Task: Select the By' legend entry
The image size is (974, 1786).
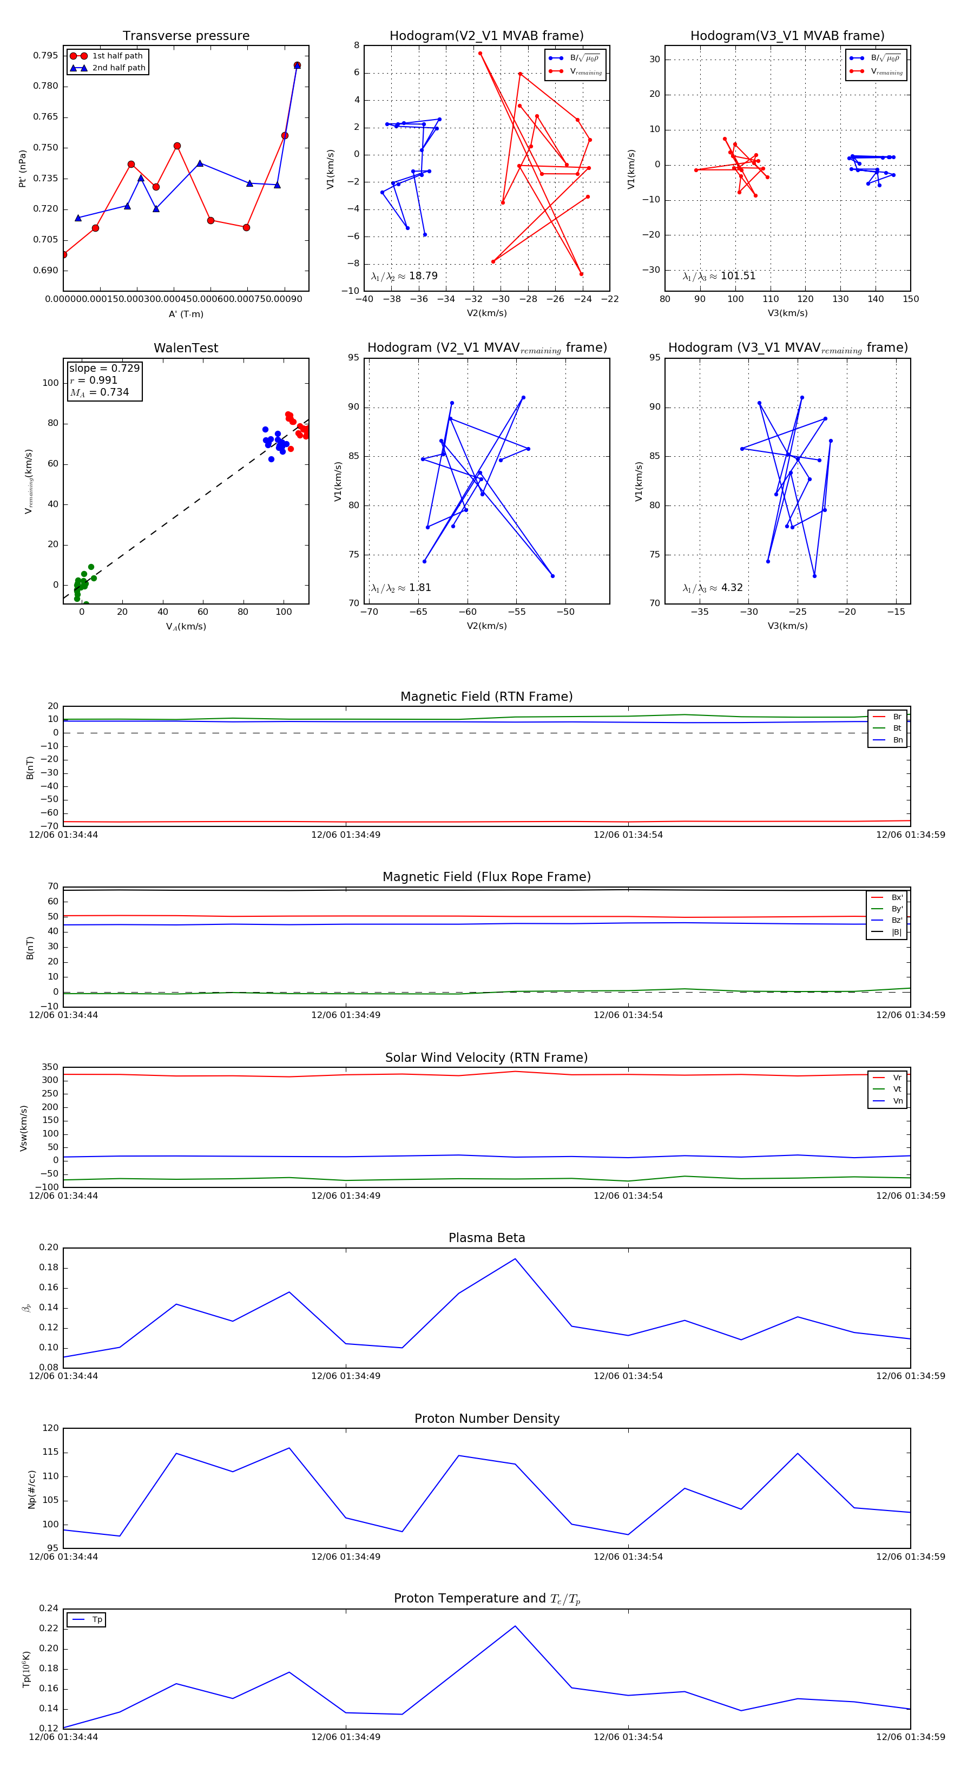Action: 887,909
